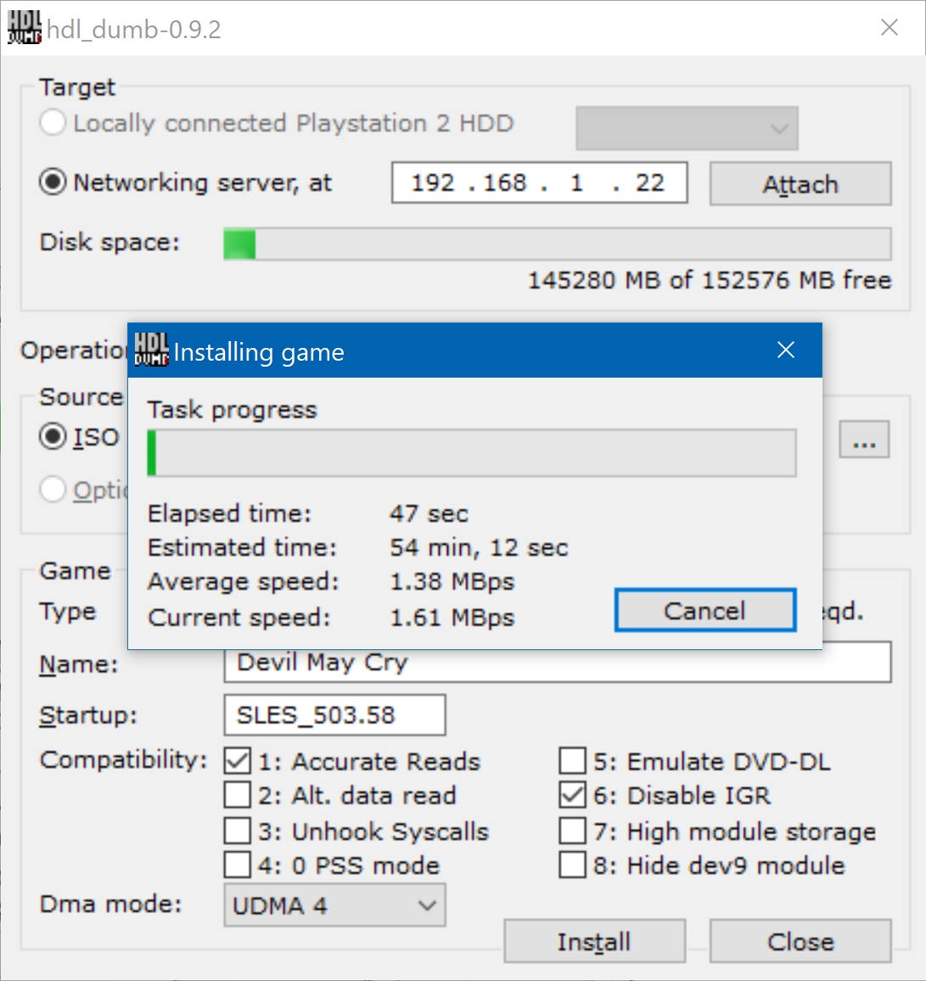
Task: Click the Average speed value 1.38 MBps
Action: tap(452, 582)
